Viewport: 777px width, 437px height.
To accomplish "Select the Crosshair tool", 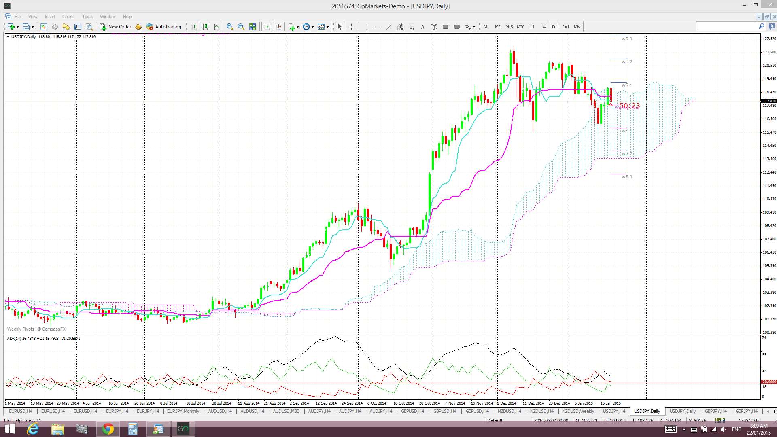I will 351,27.
